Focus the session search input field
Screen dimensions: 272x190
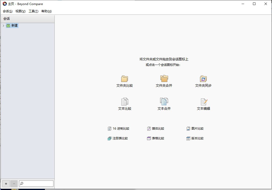(36, 183)
